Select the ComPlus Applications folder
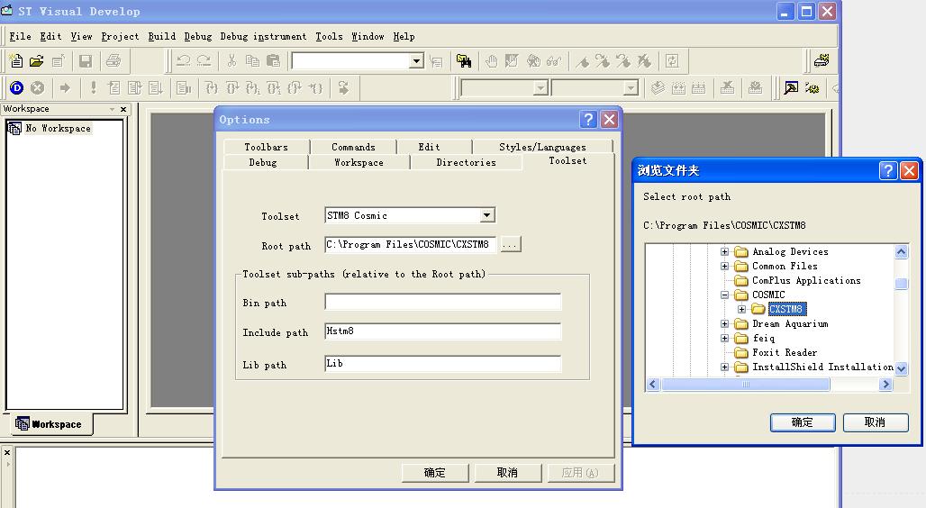Viewport: 926px width, 508px height. coord(806,281)
